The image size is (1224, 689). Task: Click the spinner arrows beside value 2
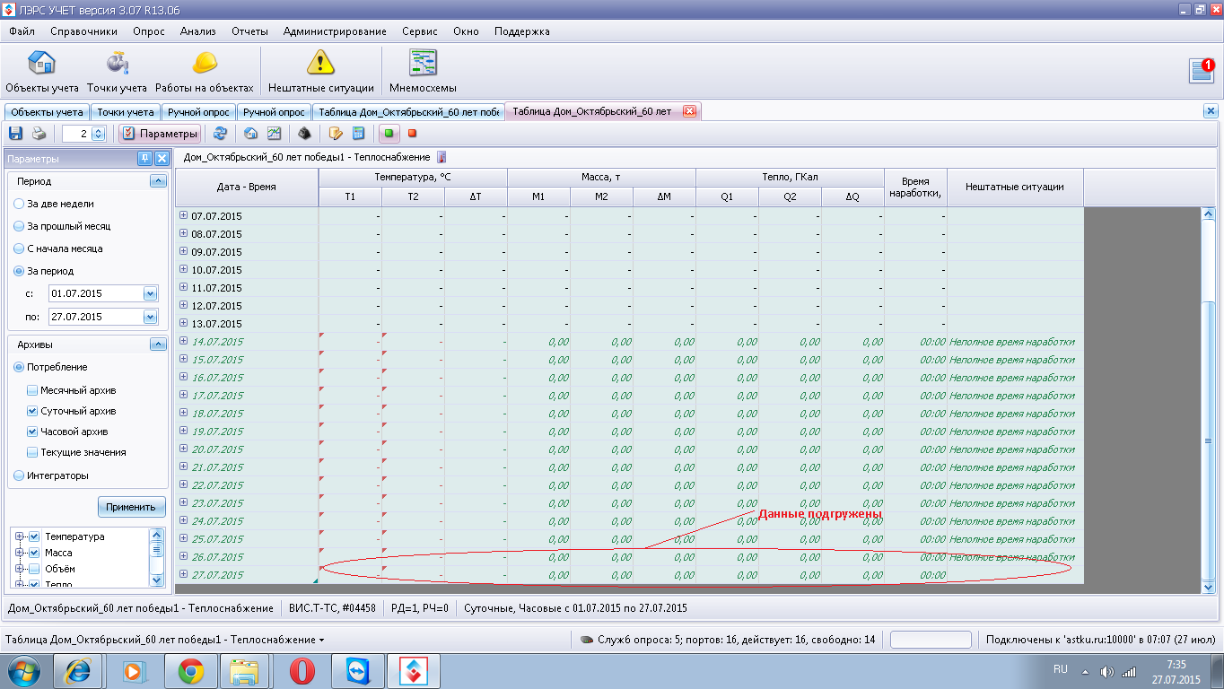(99, 134)
